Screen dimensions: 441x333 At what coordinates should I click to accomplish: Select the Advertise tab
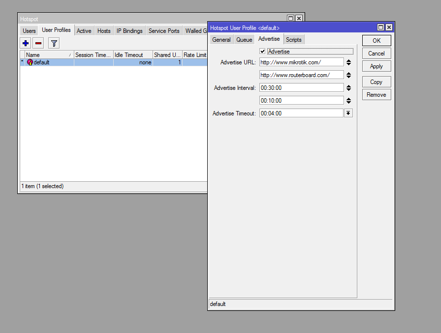pos(269,39)
